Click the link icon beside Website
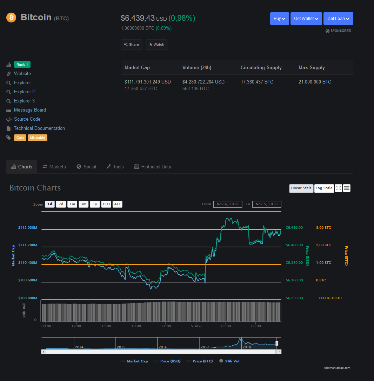This screenshot has width=374, height=381. click(8, 74)
